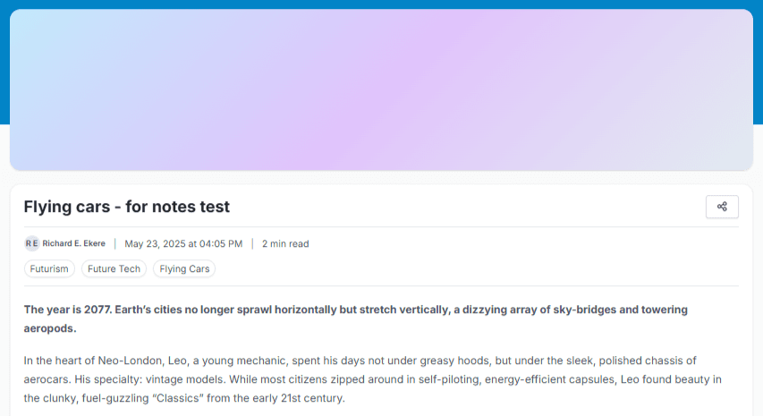Click the May 23, 2025 publish date
Viewport: 763px width, 416px height.
[x=183, y=243]
